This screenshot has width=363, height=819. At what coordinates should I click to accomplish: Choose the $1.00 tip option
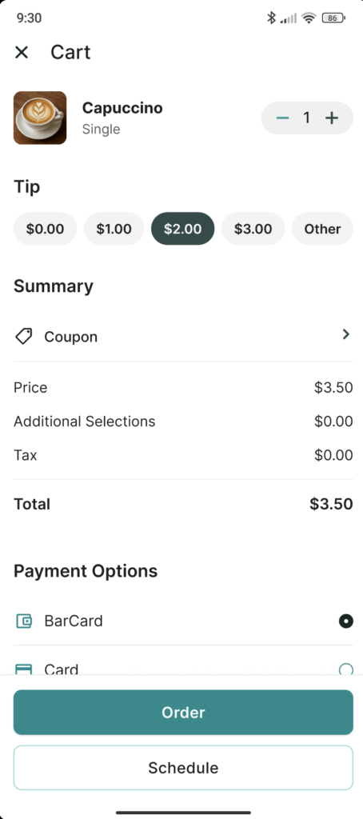pos(114,229)
